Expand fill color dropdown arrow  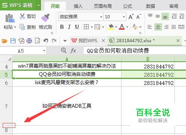coord(116,27)
